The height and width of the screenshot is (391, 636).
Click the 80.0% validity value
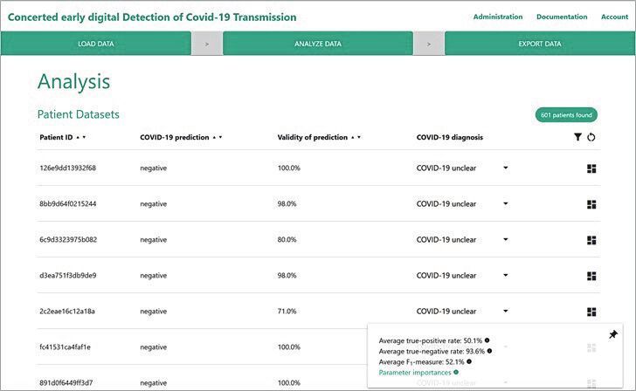(287, 239)
